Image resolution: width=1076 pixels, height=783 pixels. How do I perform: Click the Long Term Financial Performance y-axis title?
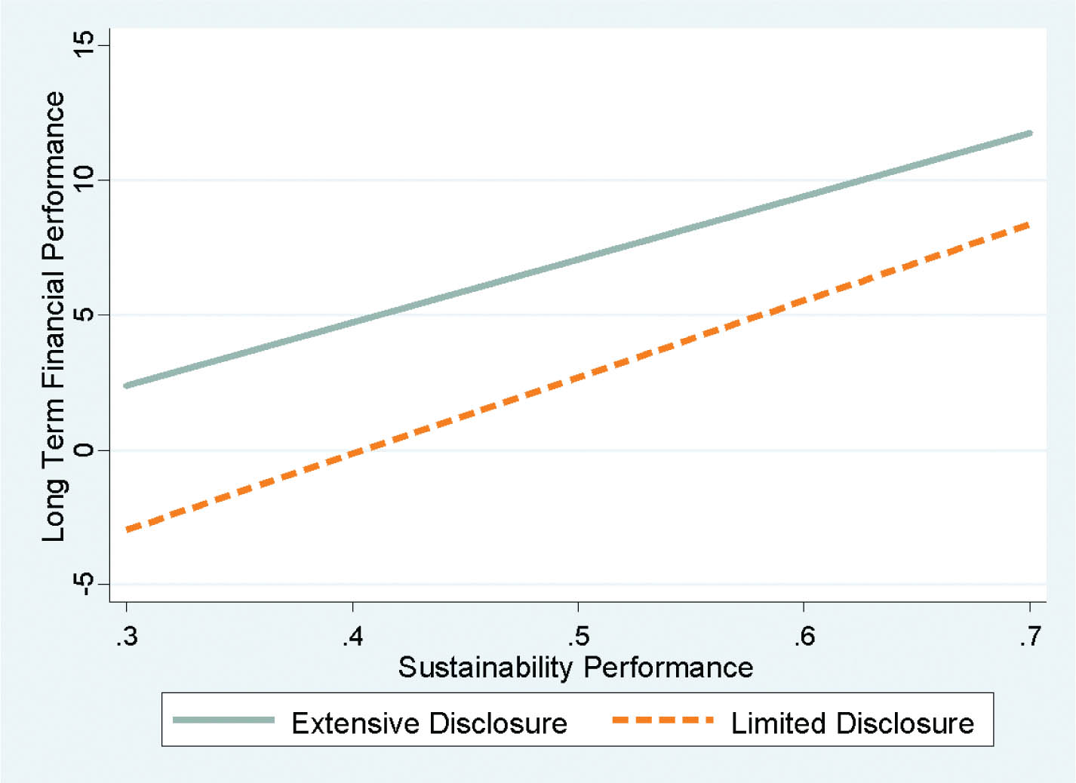54,316
